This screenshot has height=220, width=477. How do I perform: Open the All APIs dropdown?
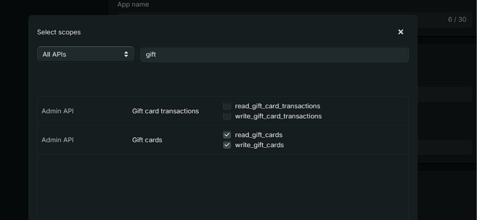(85, 54)
